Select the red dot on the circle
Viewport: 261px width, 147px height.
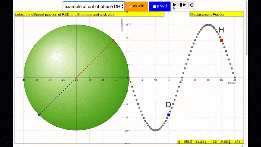point(114,40)
